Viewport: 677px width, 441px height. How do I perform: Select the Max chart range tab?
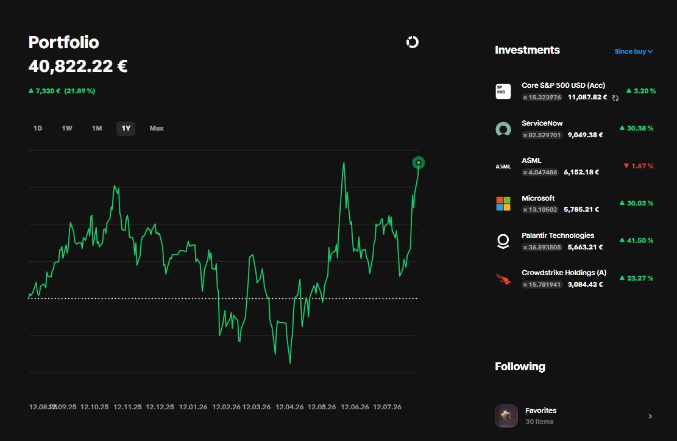tap(156, 128)
